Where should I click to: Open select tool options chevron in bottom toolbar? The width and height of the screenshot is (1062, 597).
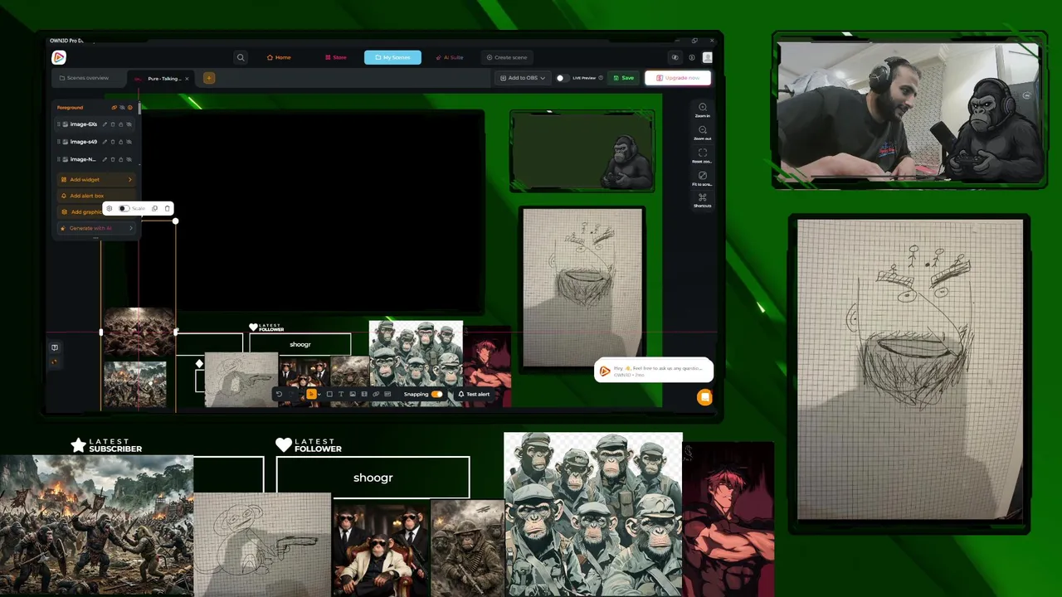pyautogui.click(x=319, y=394)
